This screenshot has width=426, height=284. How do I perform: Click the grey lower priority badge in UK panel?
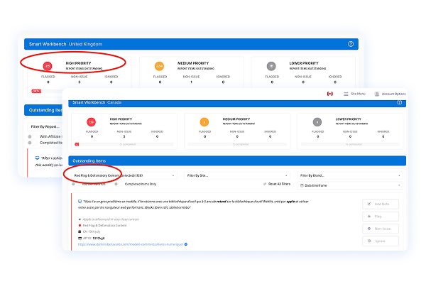[x=272, y=66]
